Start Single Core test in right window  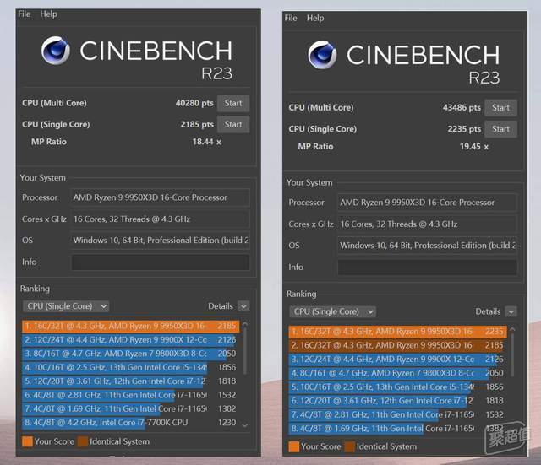(500, 129)
